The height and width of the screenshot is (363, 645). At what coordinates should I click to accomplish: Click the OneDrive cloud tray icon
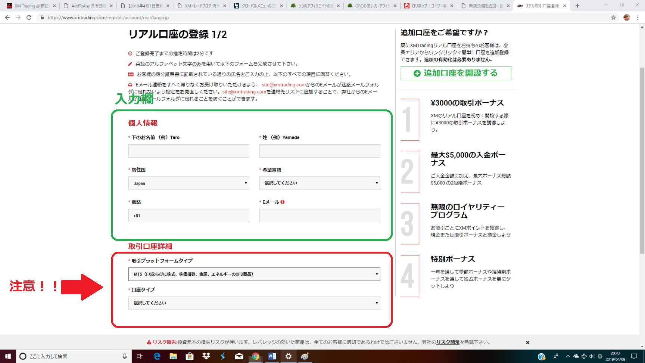click(x=576, y=356)
